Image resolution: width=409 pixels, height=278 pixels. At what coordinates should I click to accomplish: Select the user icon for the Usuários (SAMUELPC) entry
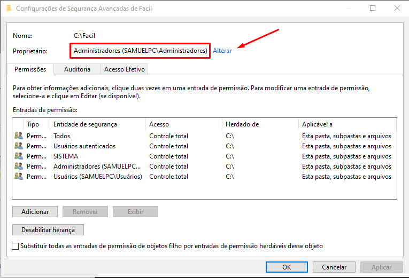[19, 177]
